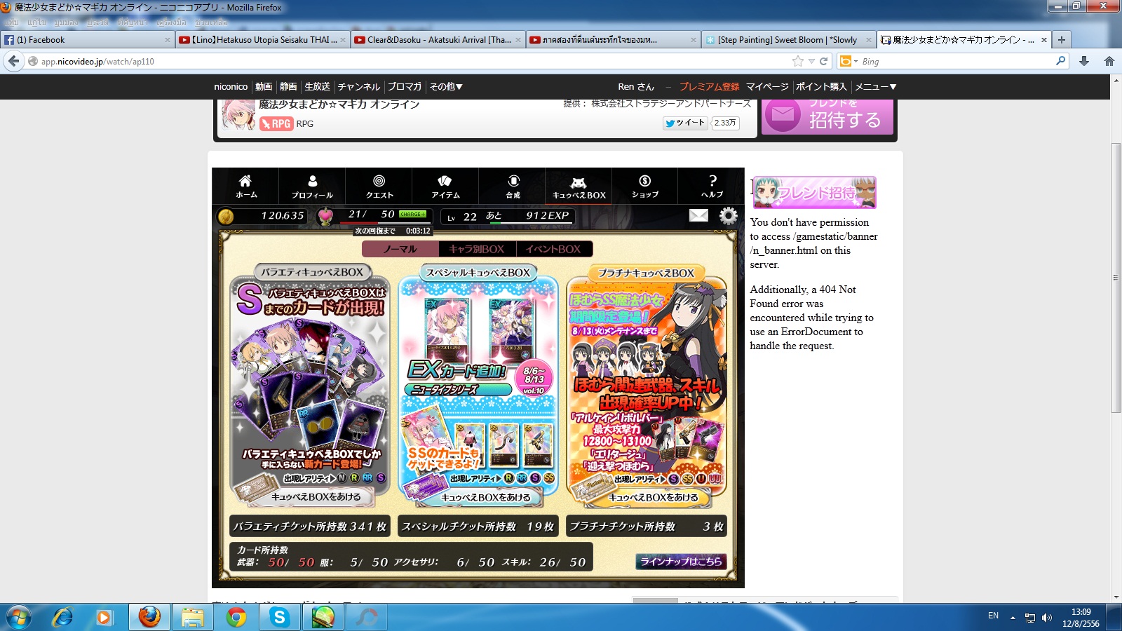Open the チャンネル link in niconico bar
This screenshot has height=631, width=1122.
(x=358, y=87)
